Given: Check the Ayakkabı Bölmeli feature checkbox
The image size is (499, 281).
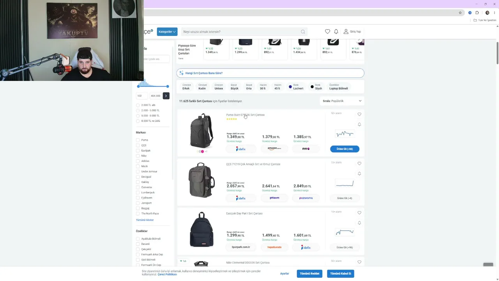Looking at the screenshot, I should coord(138,239).
